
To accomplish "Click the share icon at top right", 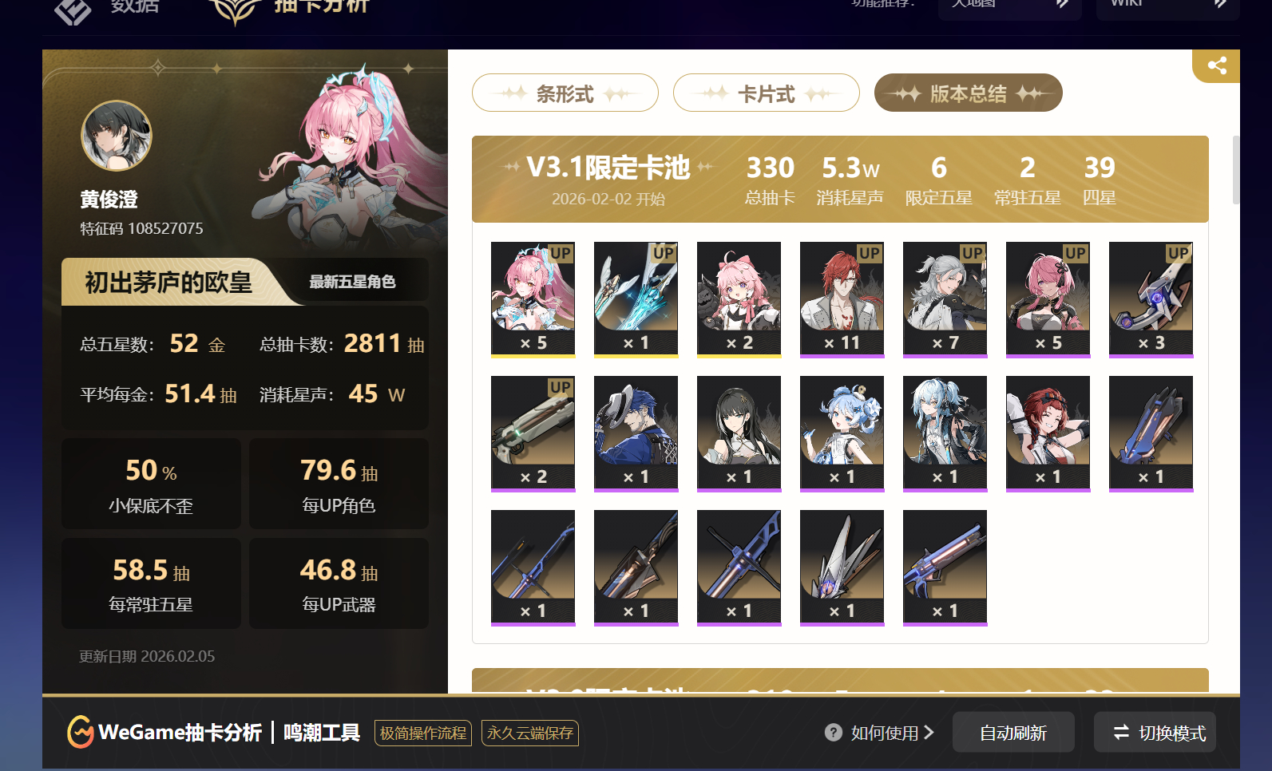I will coord(1217,65).
